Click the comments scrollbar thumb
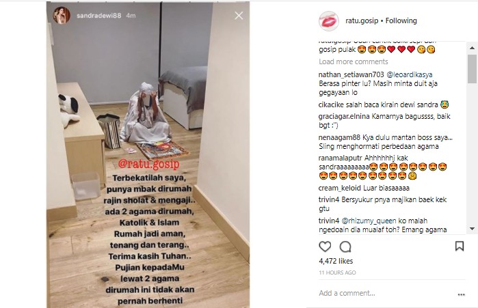Image resolution: width=478 pixels, height=308 pixels. (x=472, y=69)
